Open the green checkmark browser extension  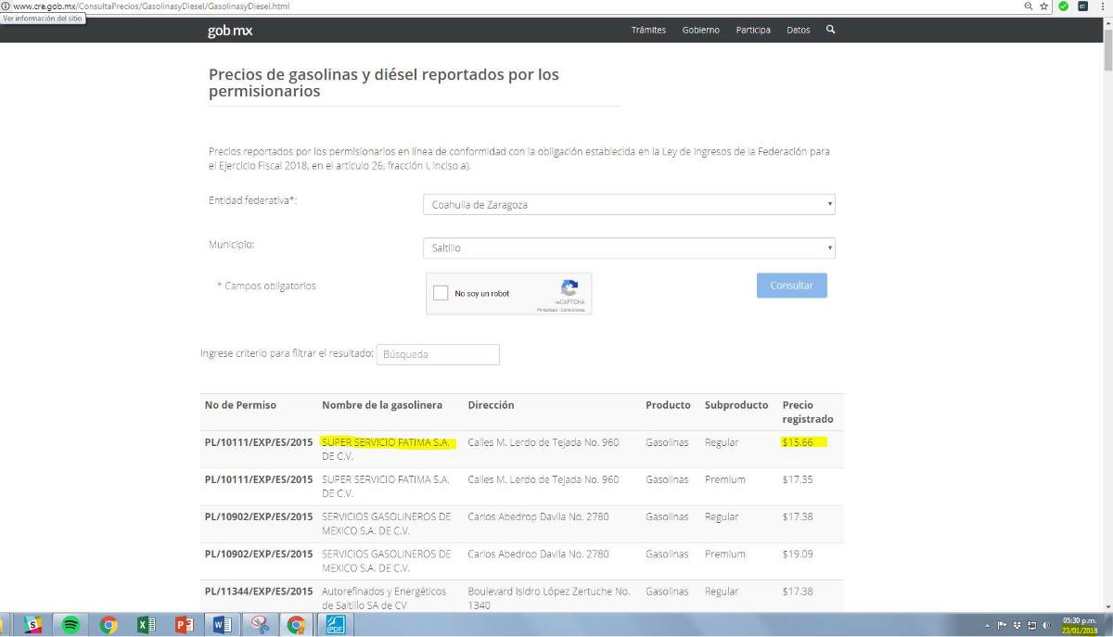click(1063, 6)
